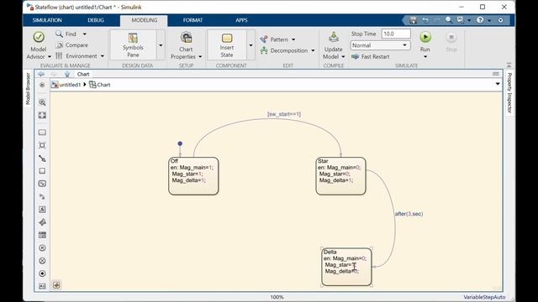538x302 pixels.
Task: Click the Undo arrow in quick access toolbar
Action: point(425,20)
